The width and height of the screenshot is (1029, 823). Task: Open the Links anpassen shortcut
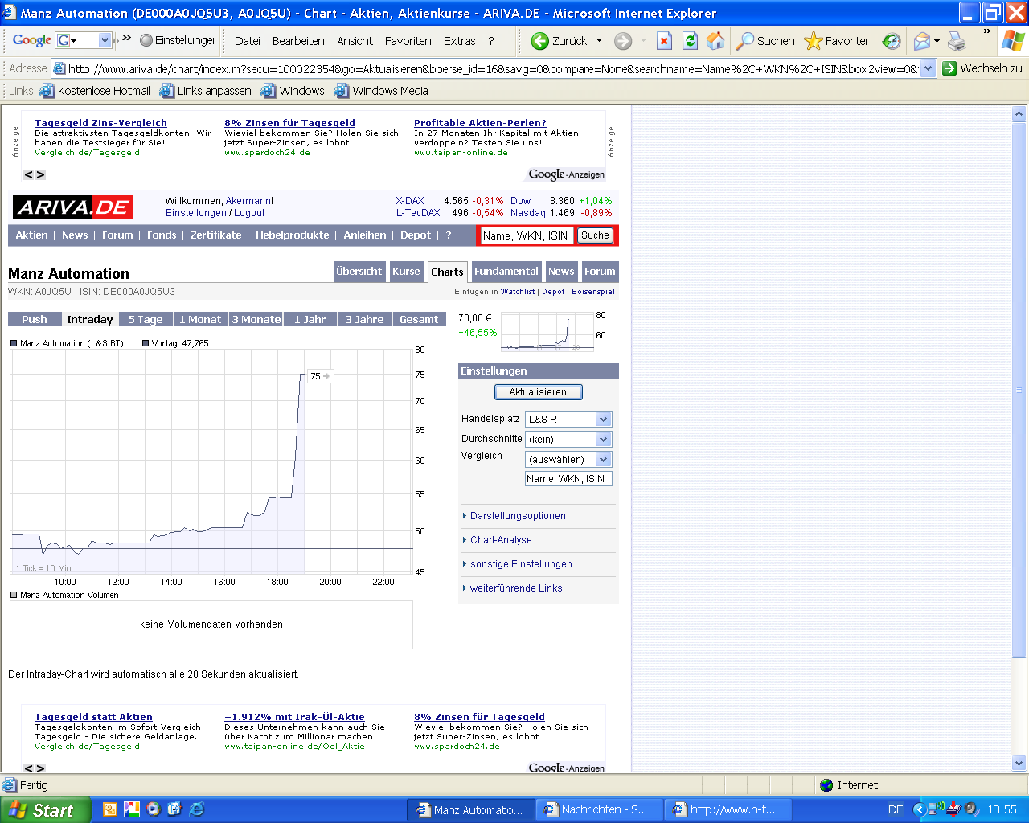(x=206, y=91)
